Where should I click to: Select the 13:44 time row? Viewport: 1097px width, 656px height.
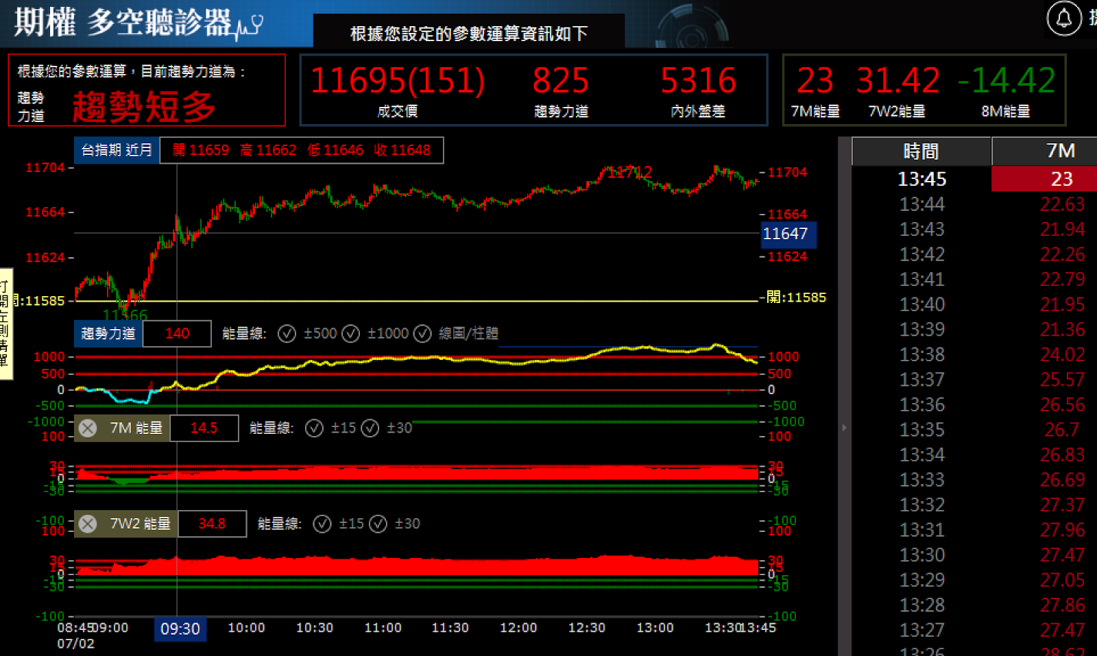click(x=921, y=204)
